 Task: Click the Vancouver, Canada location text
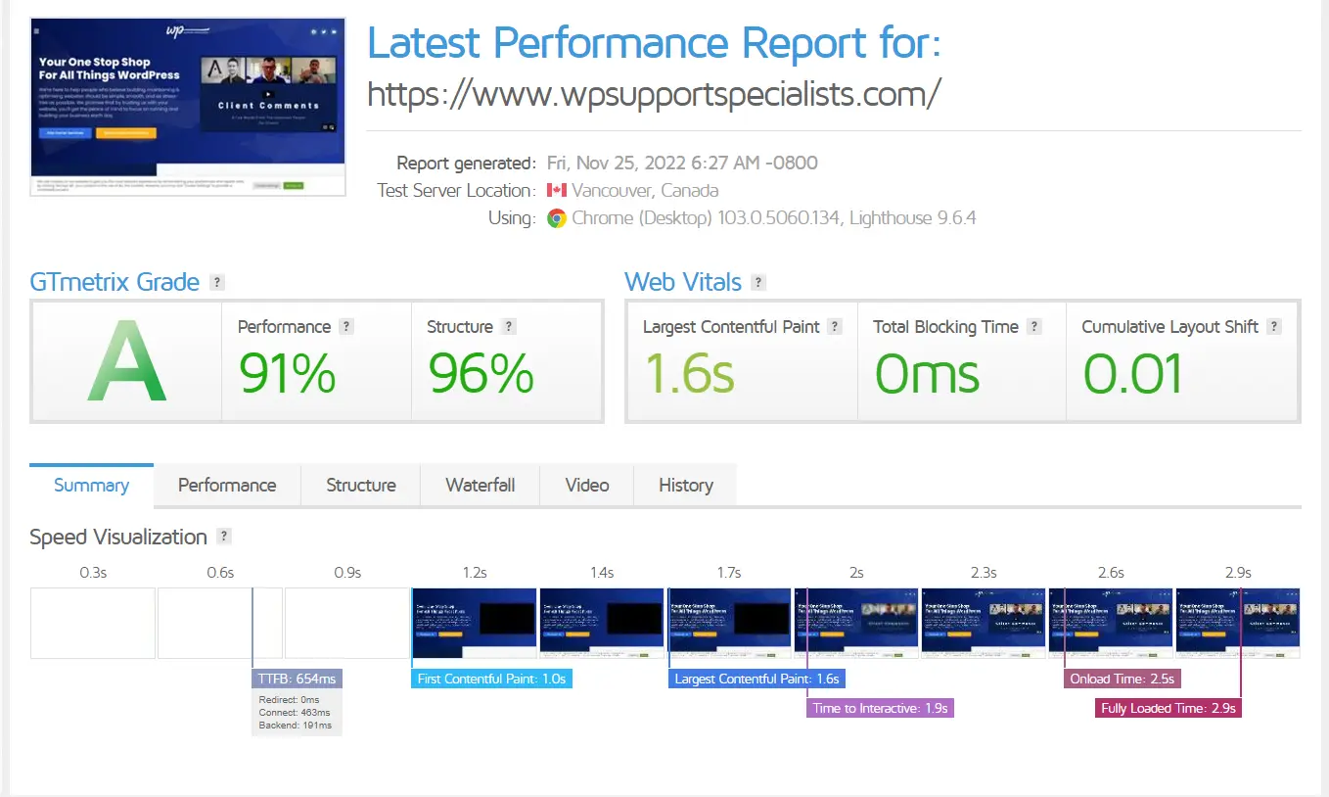coord(645,191)
